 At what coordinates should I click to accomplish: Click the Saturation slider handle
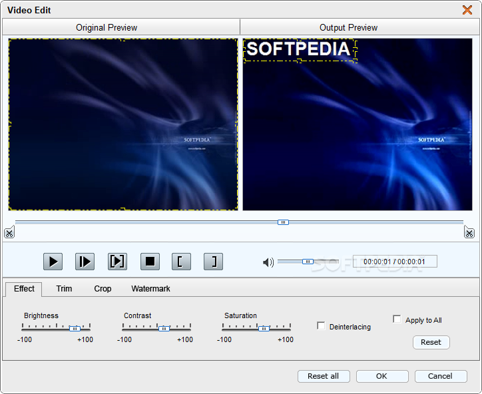tap(264, 329)
